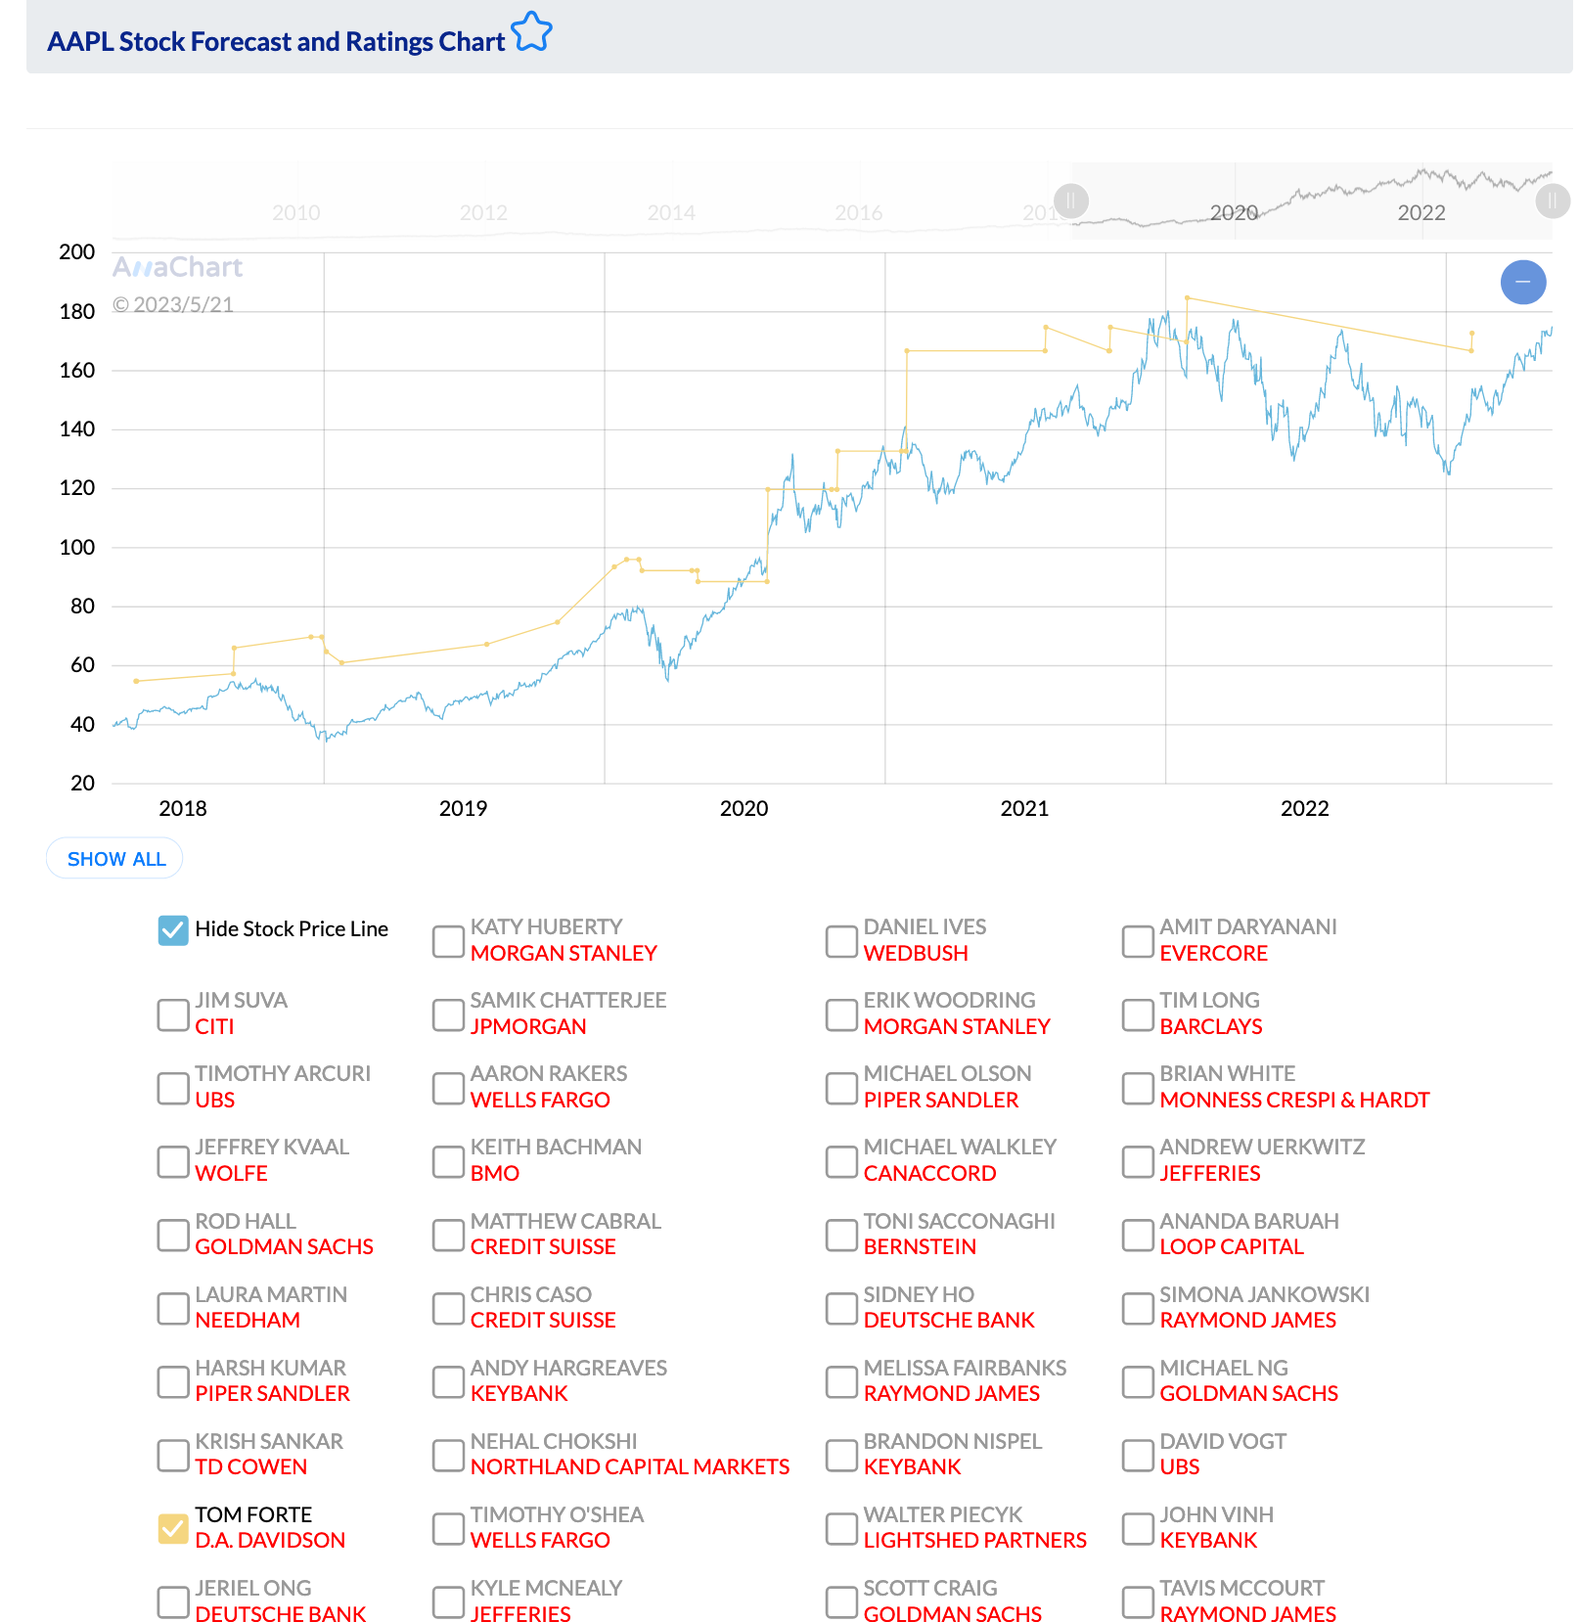
Task: Tick Laura Martin Needham checkbox
Action: point(173,1308)
